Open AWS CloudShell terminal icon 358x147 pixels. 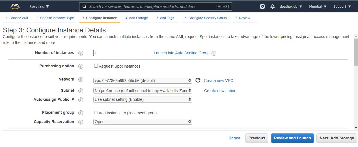click(x=262, y=6)
